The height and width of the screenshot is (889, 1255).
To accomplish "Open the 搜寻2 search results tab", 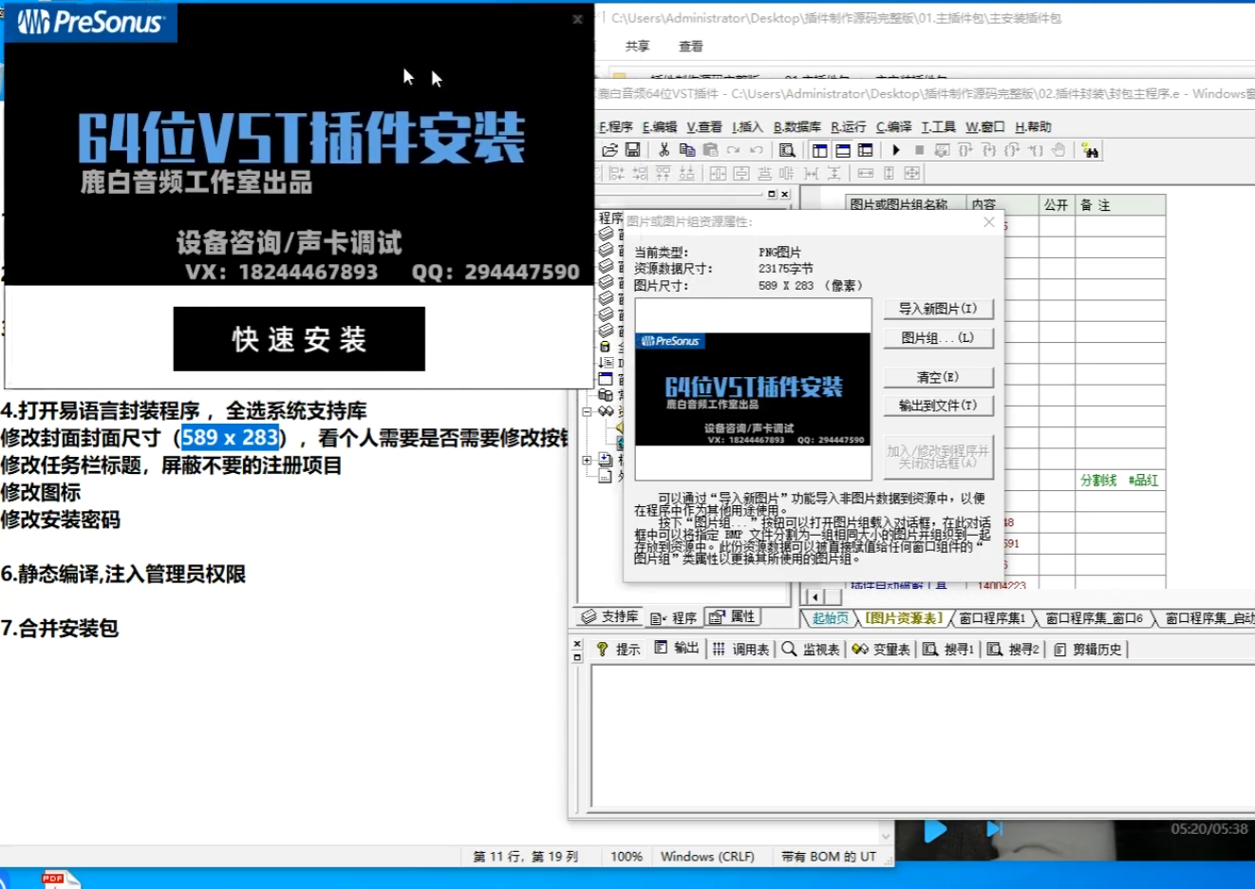I will click(x=1013, y=650).
